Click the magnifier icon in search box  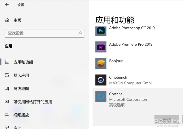coord(80,33)
